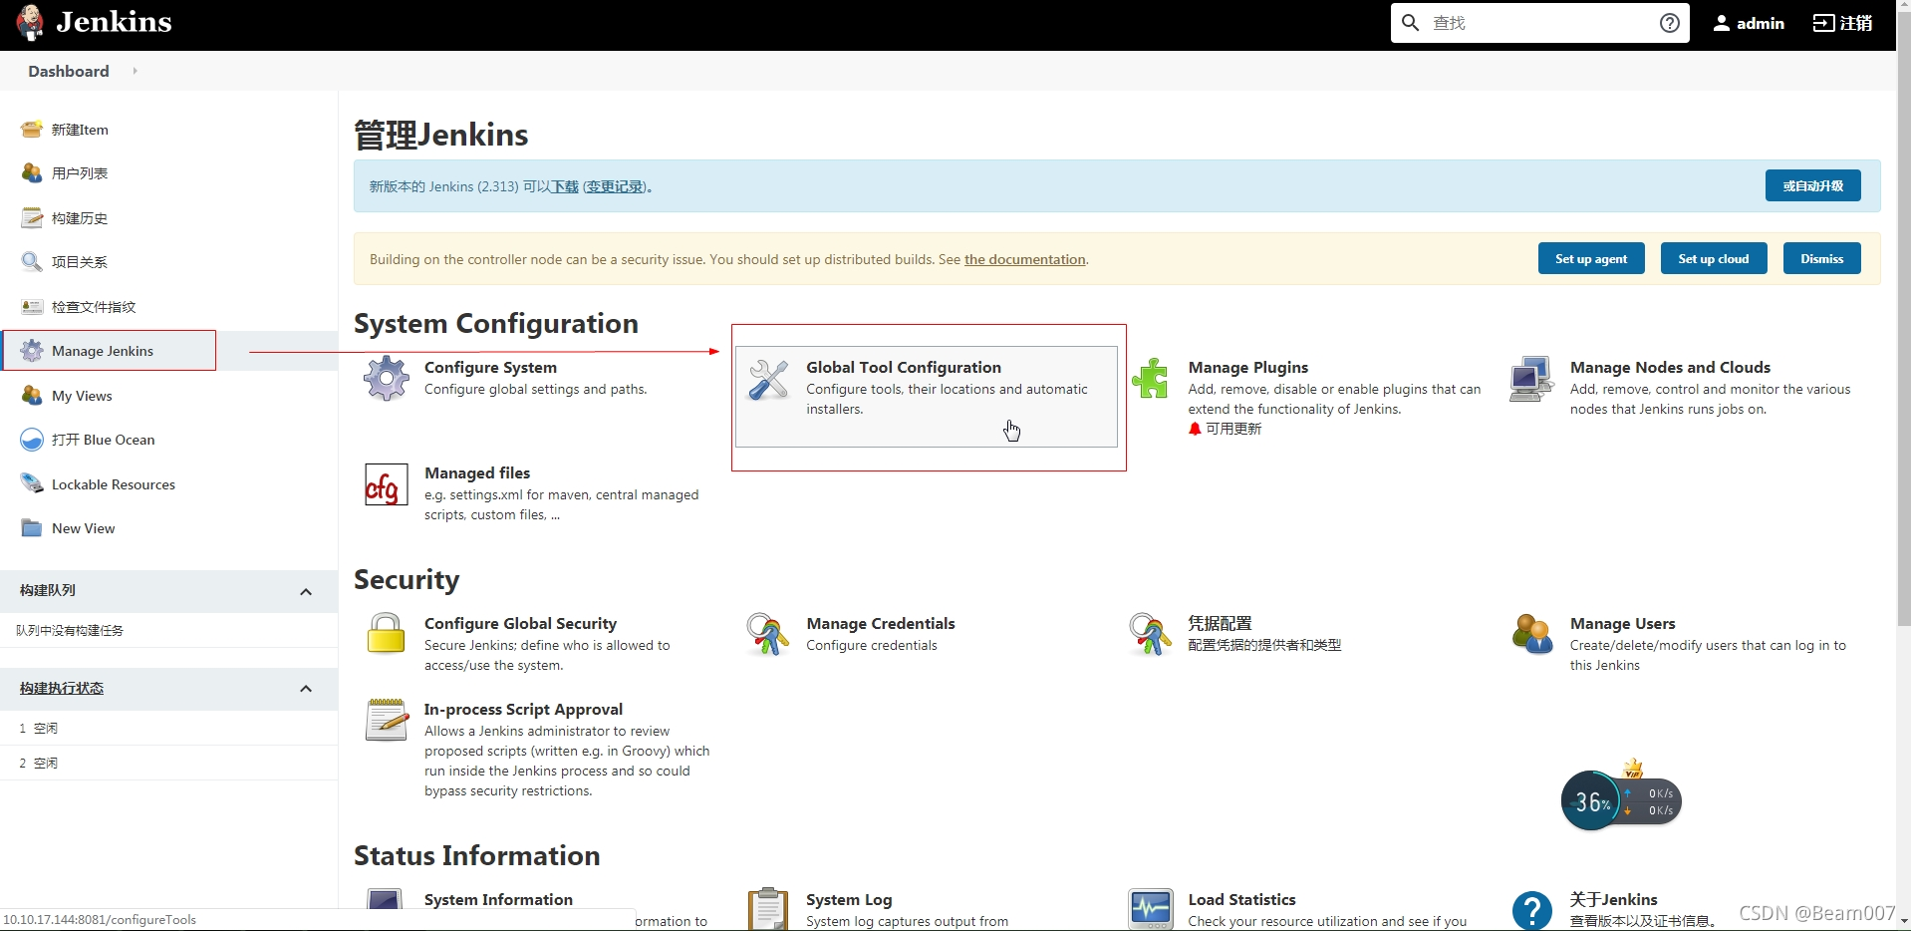Open the 变更记录 changelog link
The height and width of the screenshot is (931, 1911).
coord(615,186)
